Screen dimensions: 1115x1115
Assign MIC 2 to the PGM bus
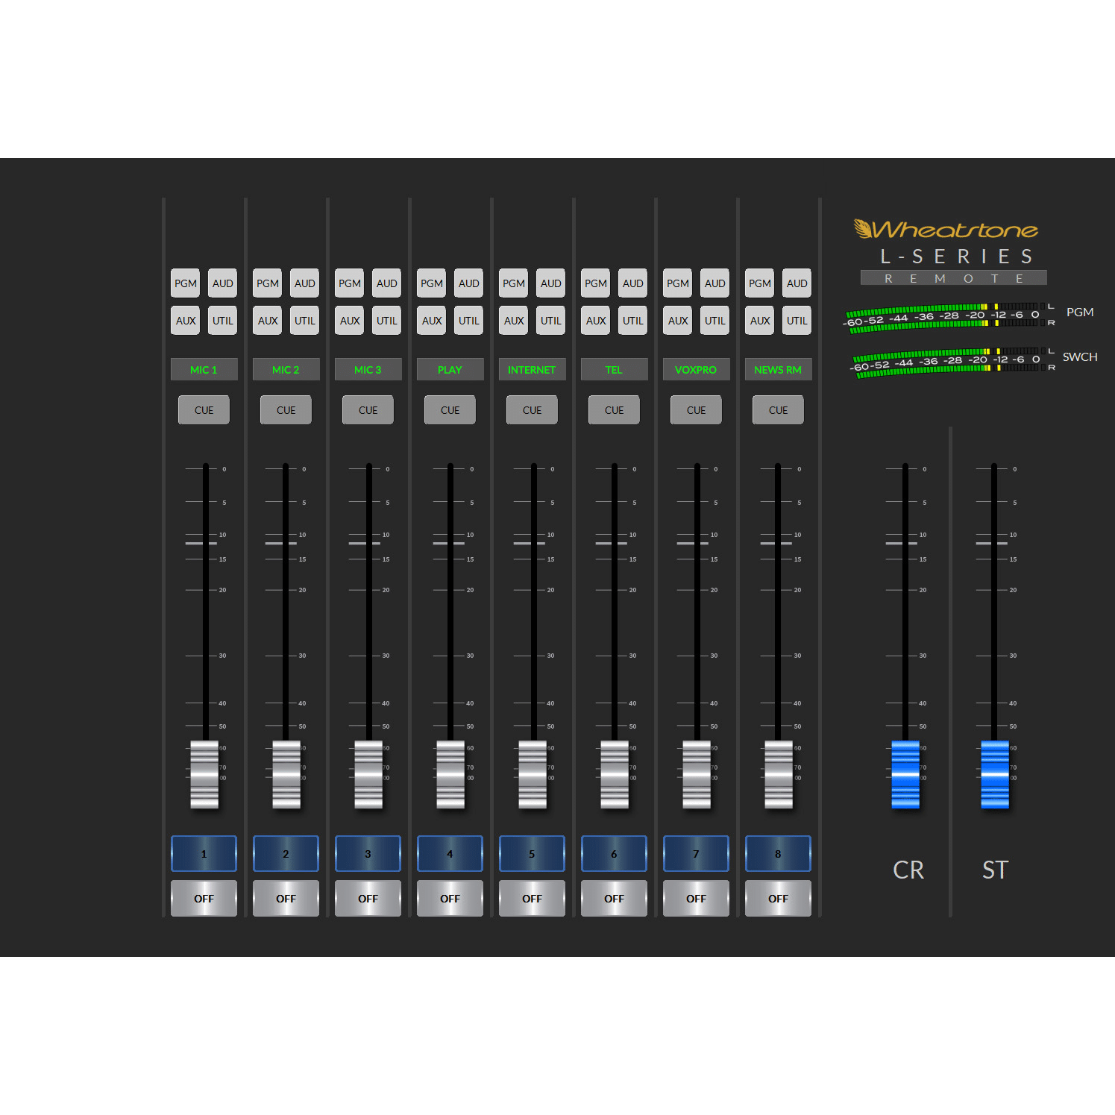pos(268,283)
